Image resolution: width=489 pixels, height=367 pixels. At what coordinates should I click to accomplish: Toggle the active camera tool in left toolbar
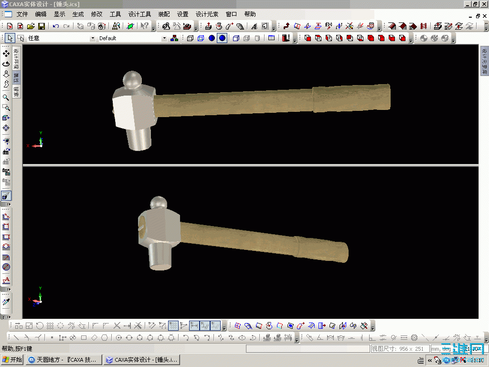(6, 195)
